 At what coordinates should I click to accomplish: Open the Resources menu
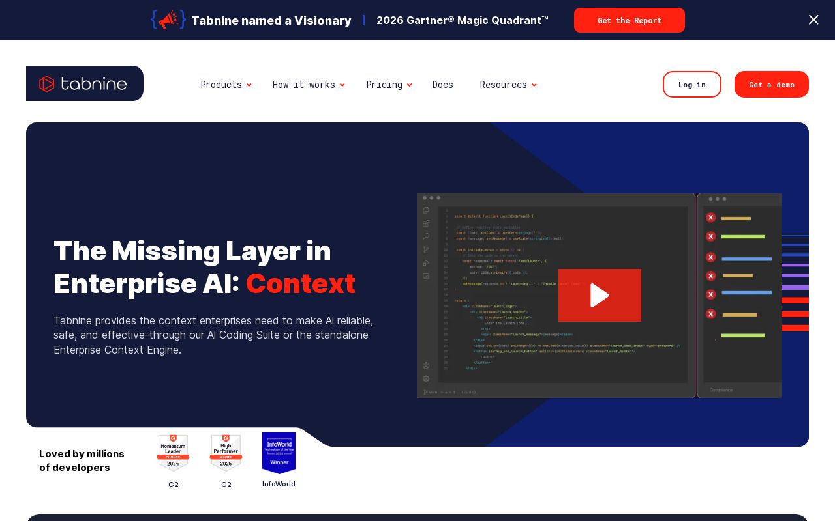pos(504,85)
